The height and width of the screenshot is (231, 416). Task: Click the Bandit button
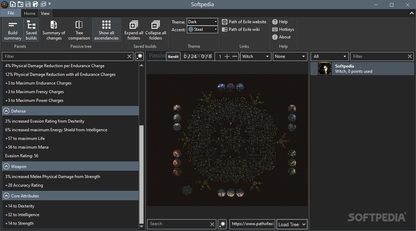pos(173,56)
